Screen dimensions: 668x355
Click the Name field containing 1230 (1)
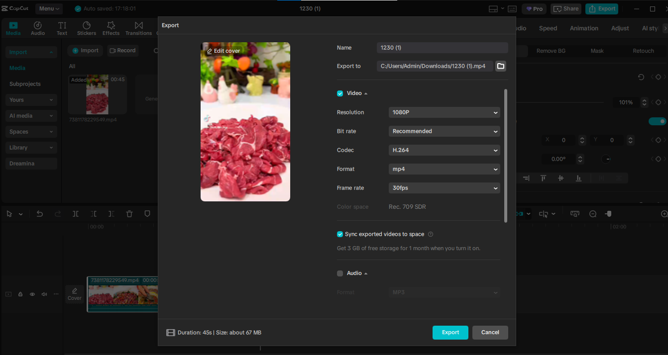(x=443, y=48)
